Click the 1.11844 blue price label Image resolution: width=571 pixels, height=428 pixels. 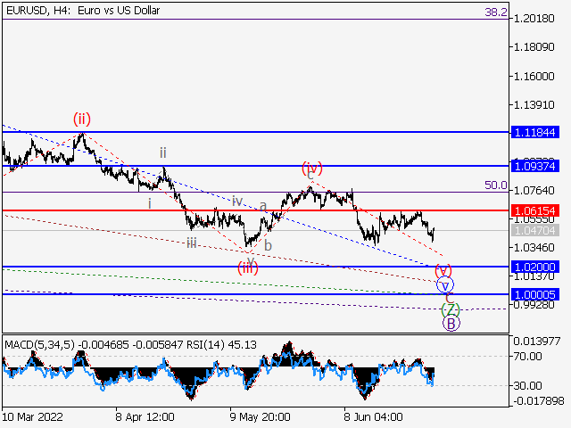tap(535, 132)
